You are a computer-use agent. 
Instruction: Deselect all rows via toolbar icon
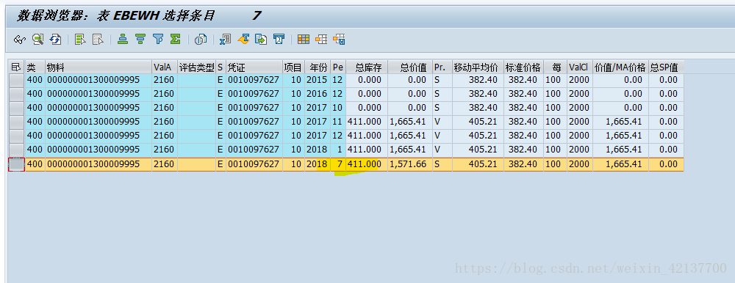[98, 40]
